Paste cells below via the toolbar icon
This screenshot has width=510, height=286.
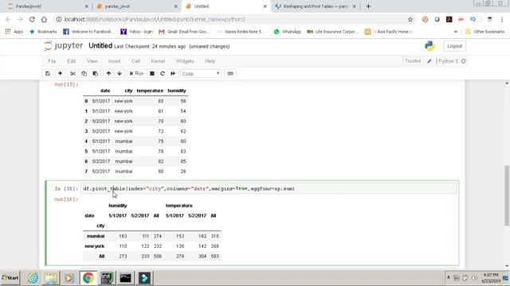click(96, 74)
